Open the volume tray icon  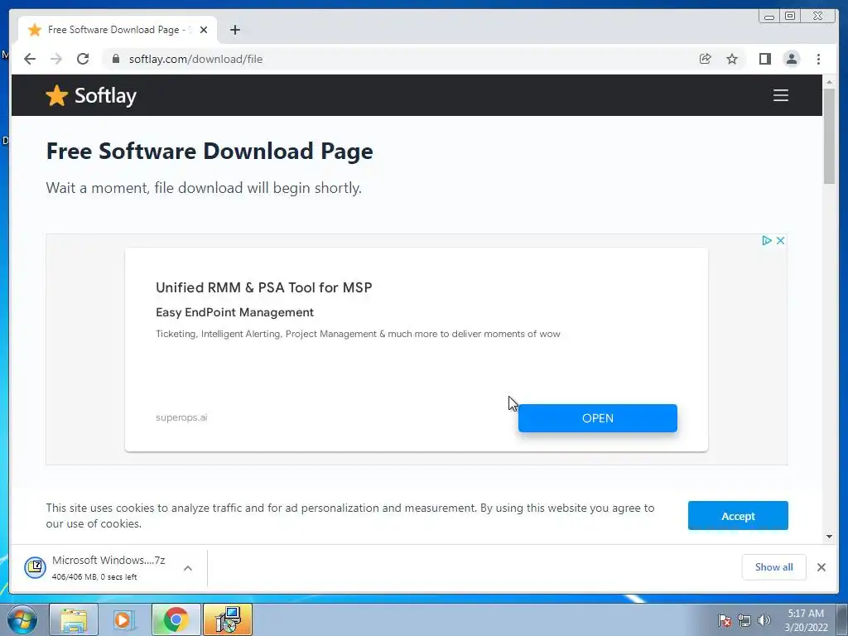[x=764, y=620]
